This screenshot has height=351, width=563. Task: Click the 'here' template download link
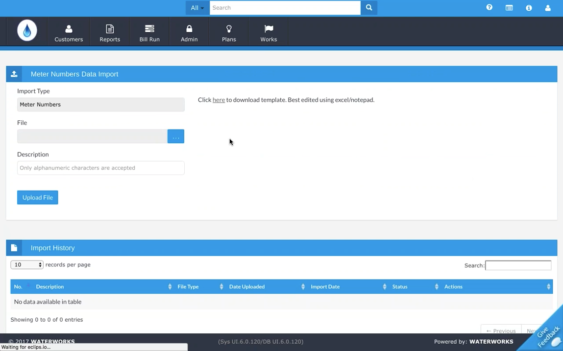coord(219,100)
